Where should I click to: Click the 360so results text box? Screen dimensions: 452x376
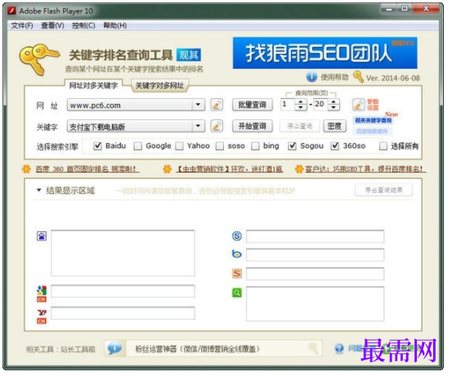[315, 303]
